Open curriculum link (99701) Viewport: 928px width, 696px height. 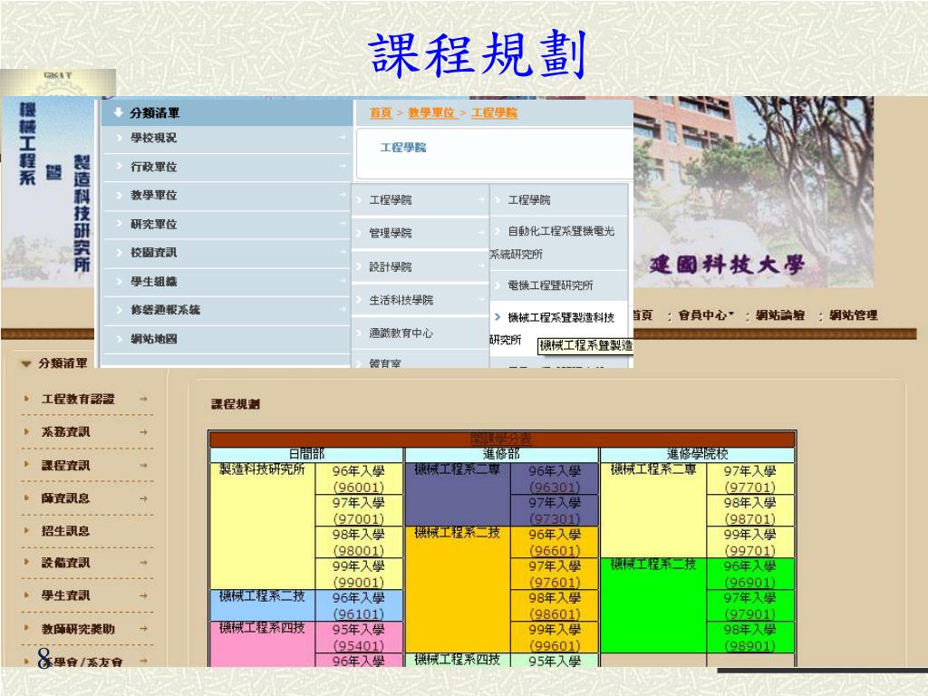point(749,550)
